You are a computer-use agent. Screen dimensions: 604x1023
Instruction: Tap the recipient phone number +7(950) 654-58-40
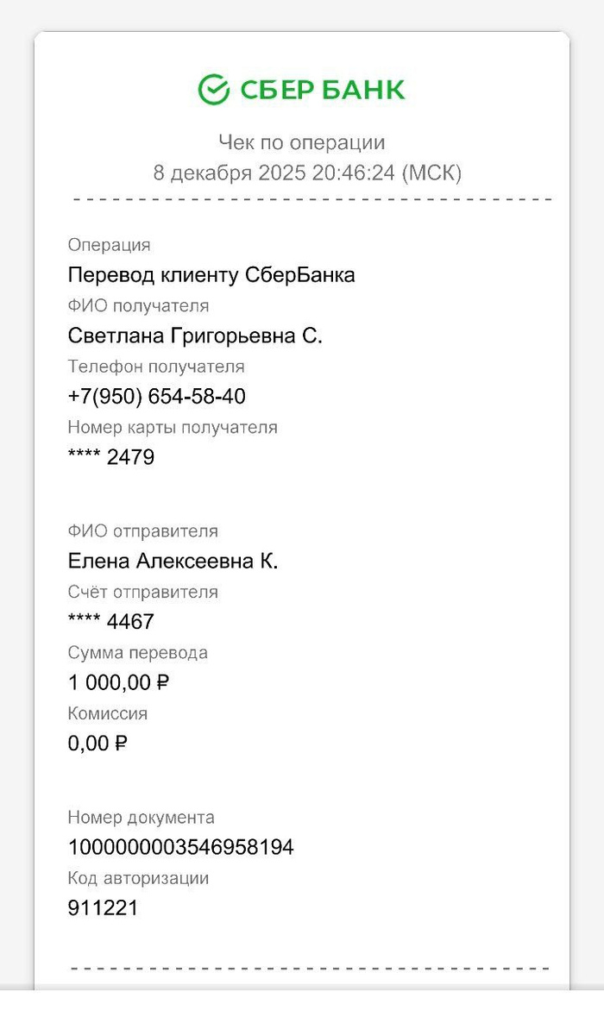point(156,397)
